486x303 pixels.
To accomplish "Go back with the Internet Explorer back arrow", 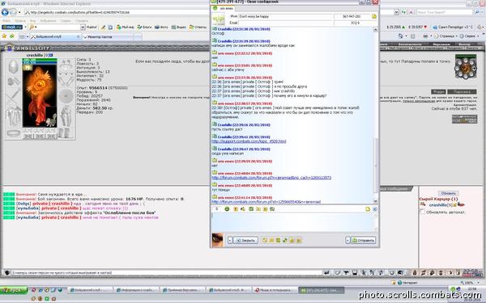I will point(5,12).
